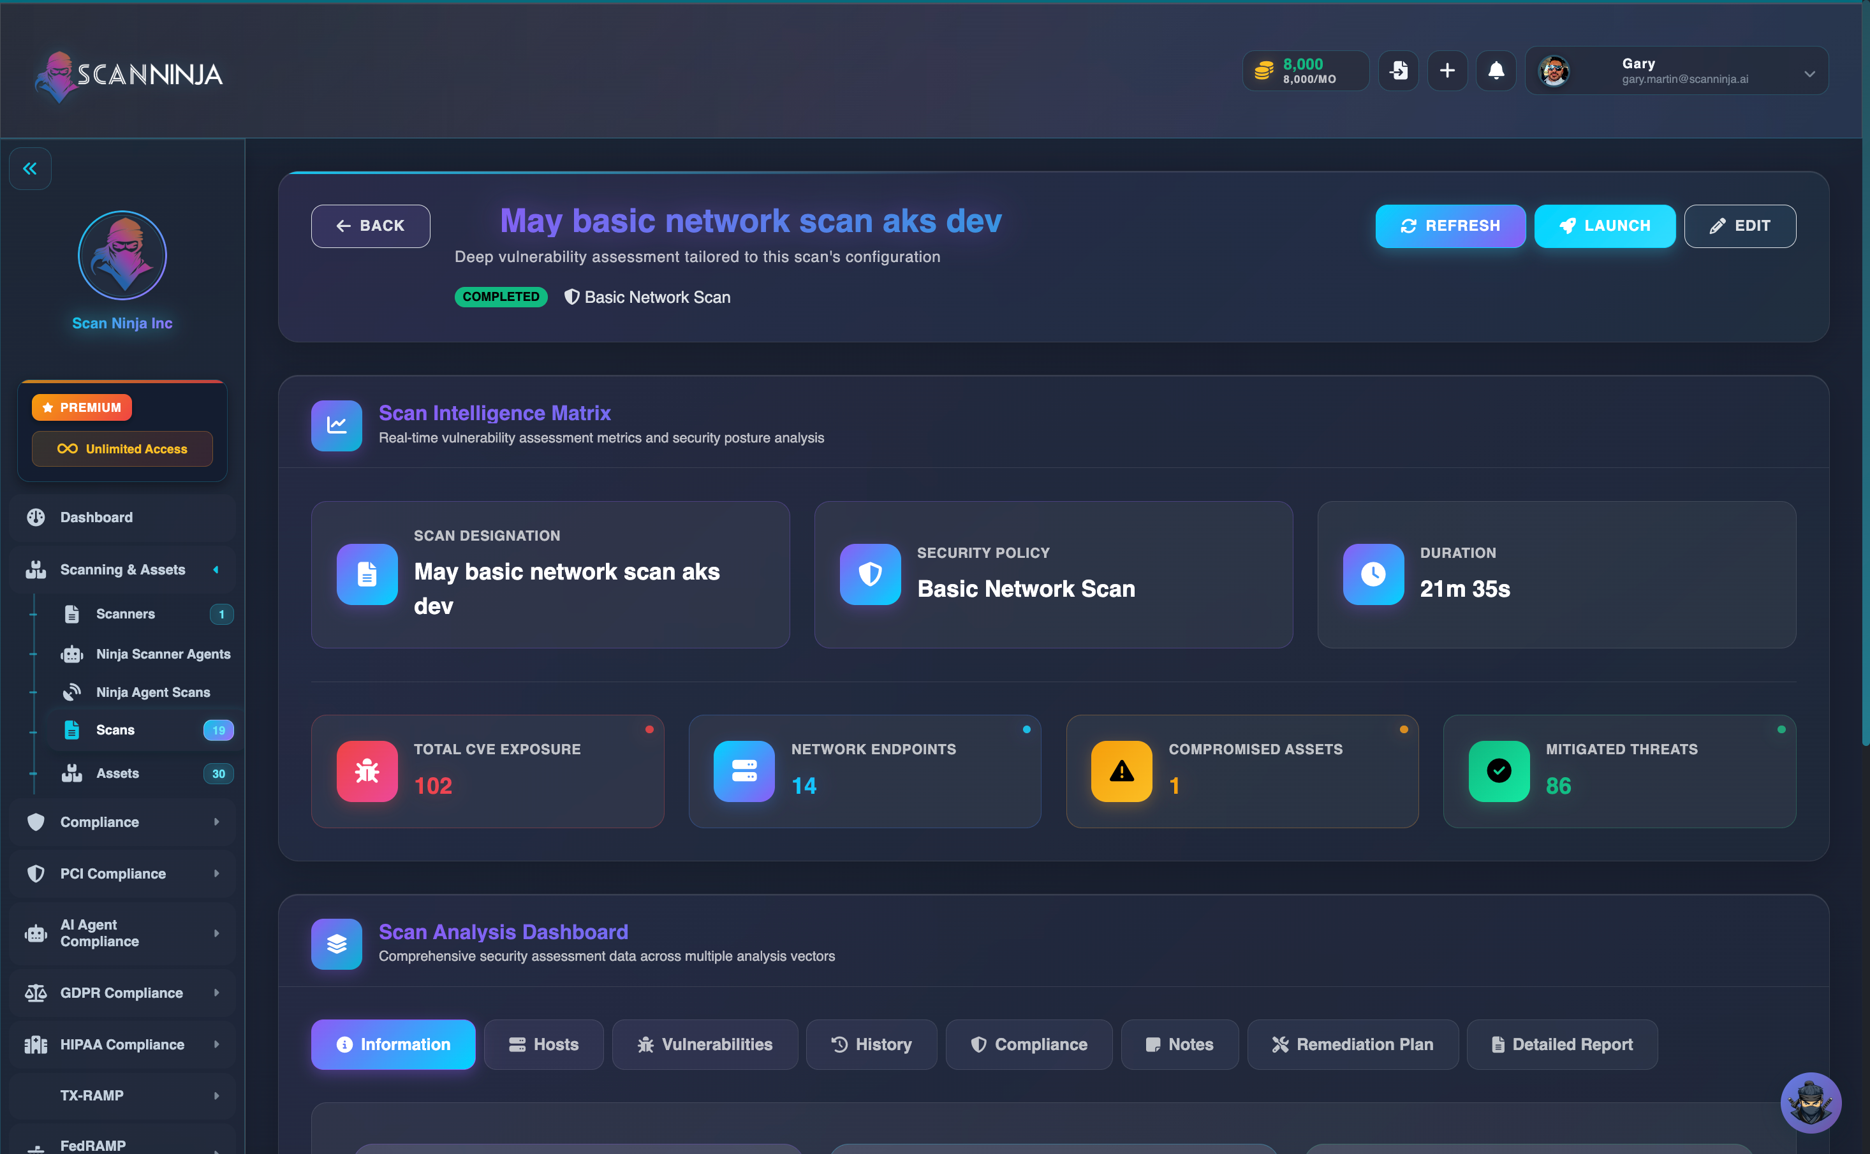The height and width of the screenshot is (1154, 1870).
Task: Click the Unlimited Access button
Action: click(122, 449)
